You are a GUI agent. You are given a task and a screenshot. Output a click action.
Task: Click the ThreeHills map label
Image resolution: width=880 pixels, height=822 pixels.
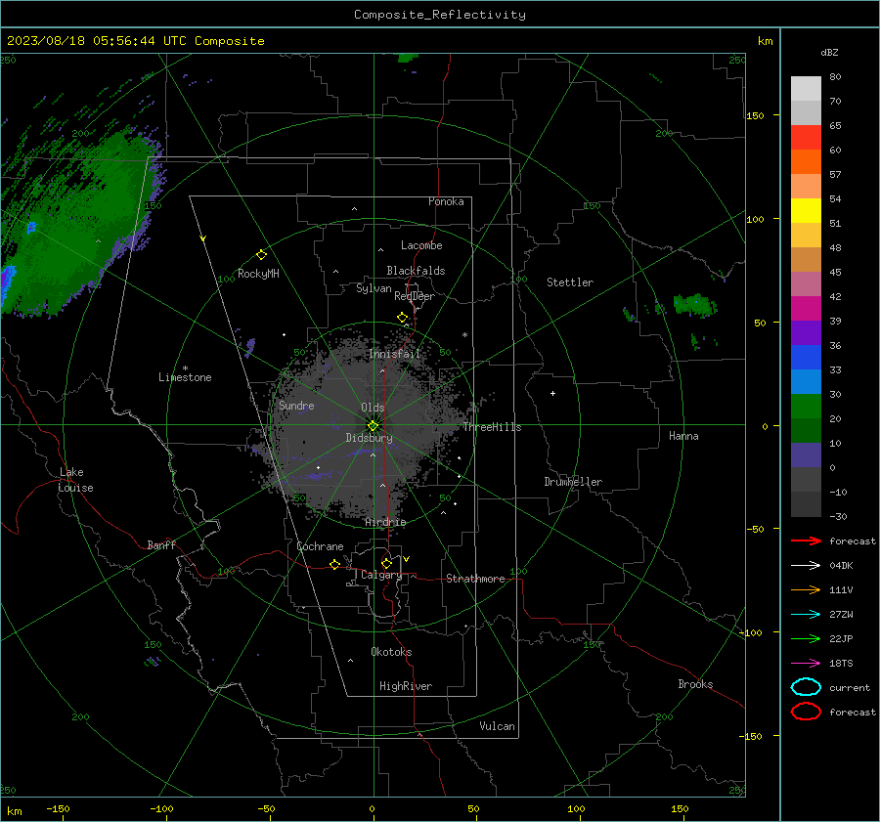tap(492, 427)
